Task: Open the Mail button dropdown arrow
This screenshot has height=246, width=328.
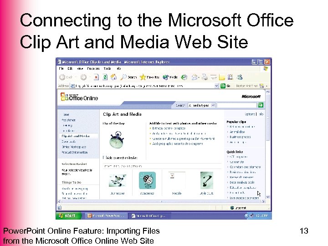Action: pyautogui.click(x=199, y=77)
